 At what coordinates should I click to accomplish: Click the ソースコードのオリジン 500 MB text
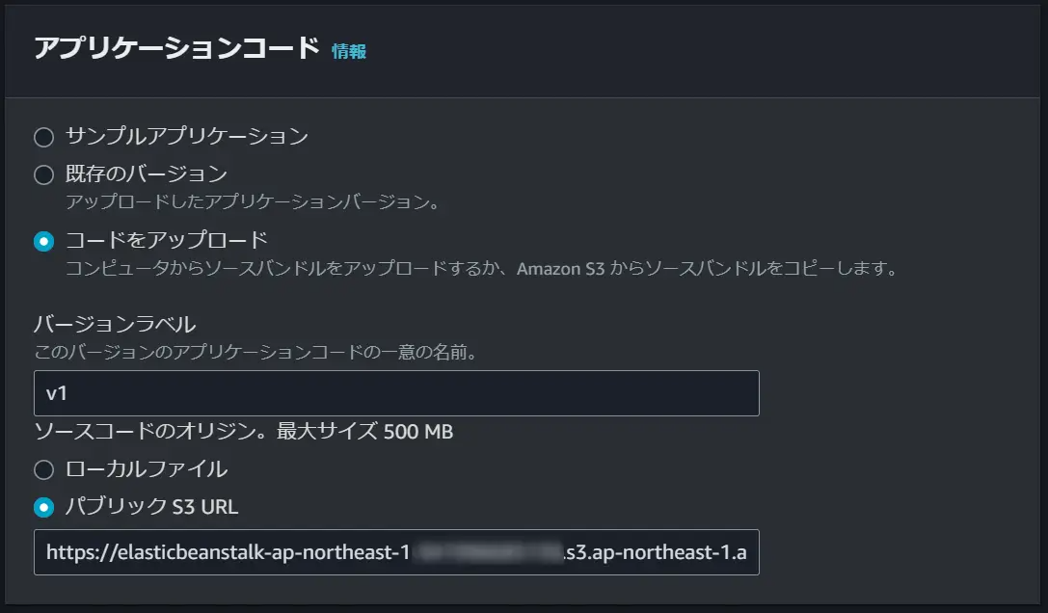244,431
